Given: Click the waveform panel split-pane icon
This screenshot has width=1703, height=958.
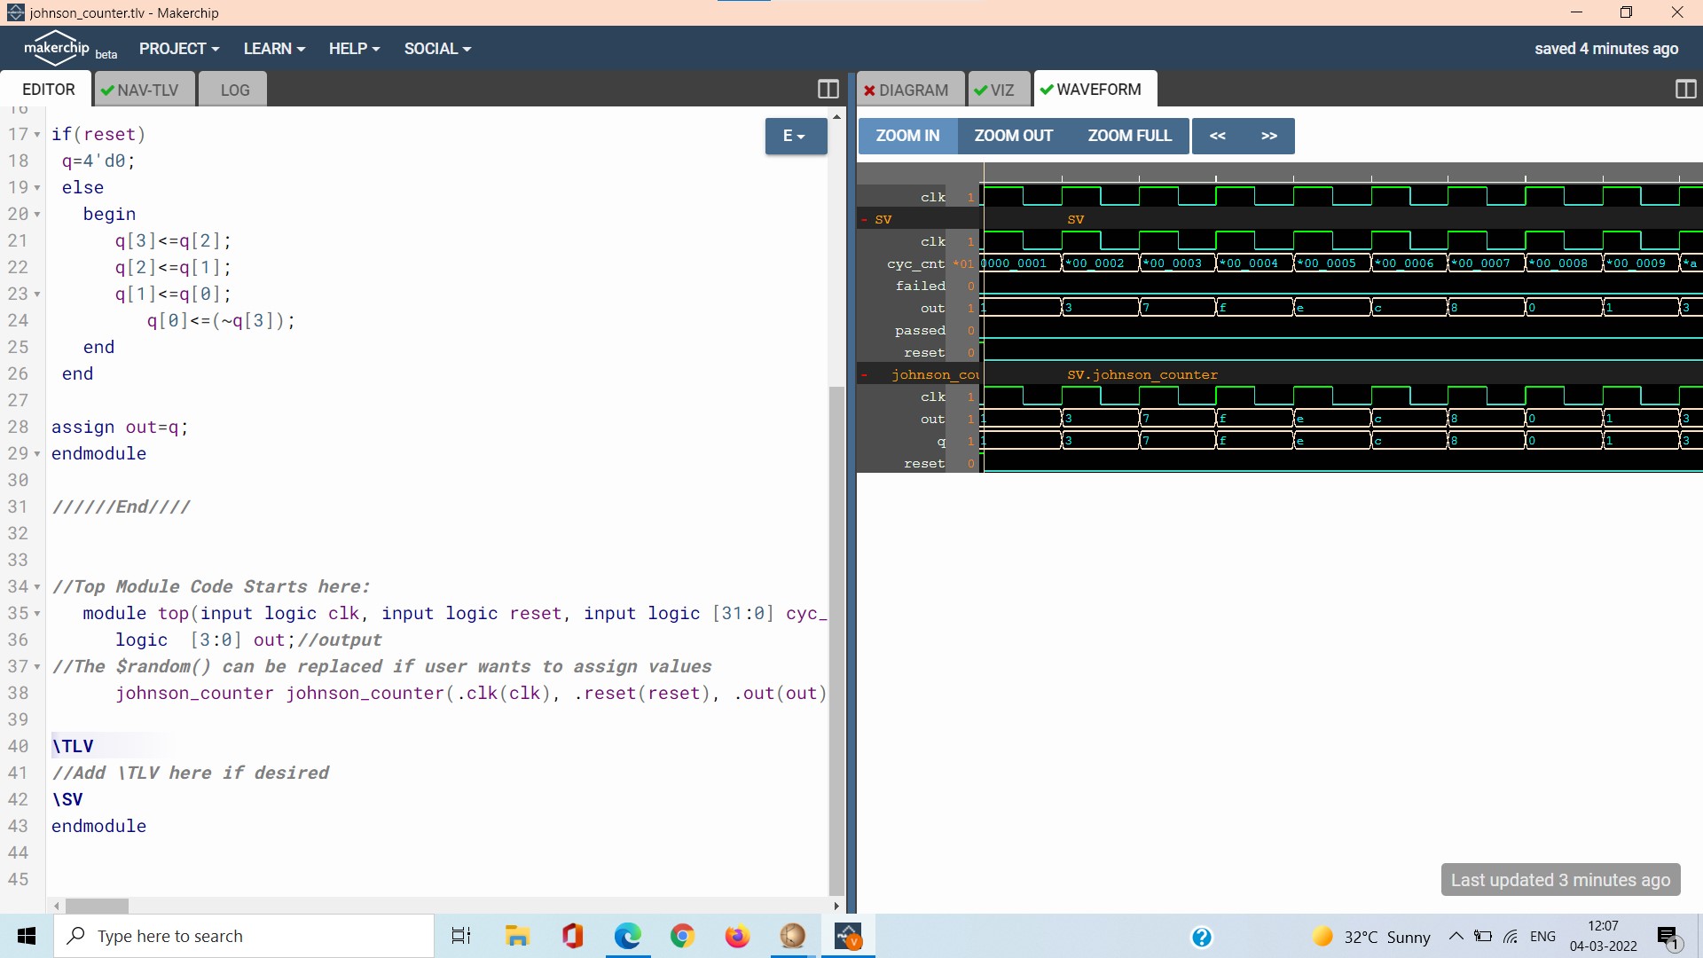Looking at the screenshot, I should (x=1685, y=89).
